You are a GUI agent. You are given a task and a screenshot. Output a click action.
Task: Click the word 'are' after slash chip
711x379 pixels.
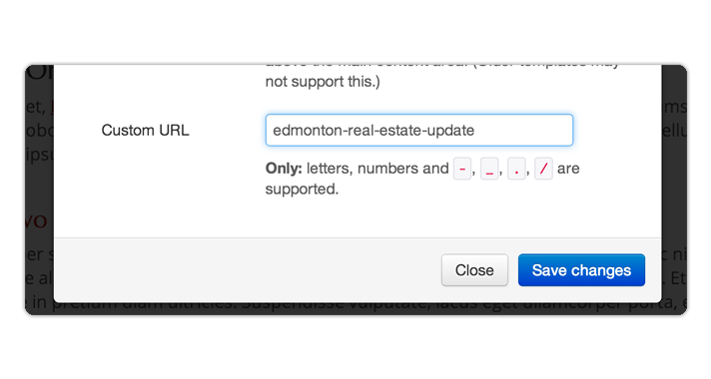tap(568, 169)
